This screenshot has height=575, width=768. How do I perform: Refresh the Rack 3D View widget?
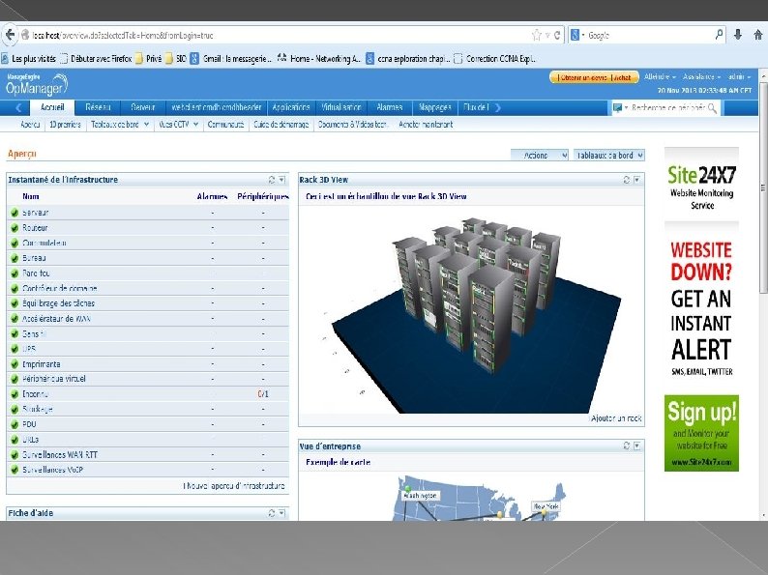[627, 180]
